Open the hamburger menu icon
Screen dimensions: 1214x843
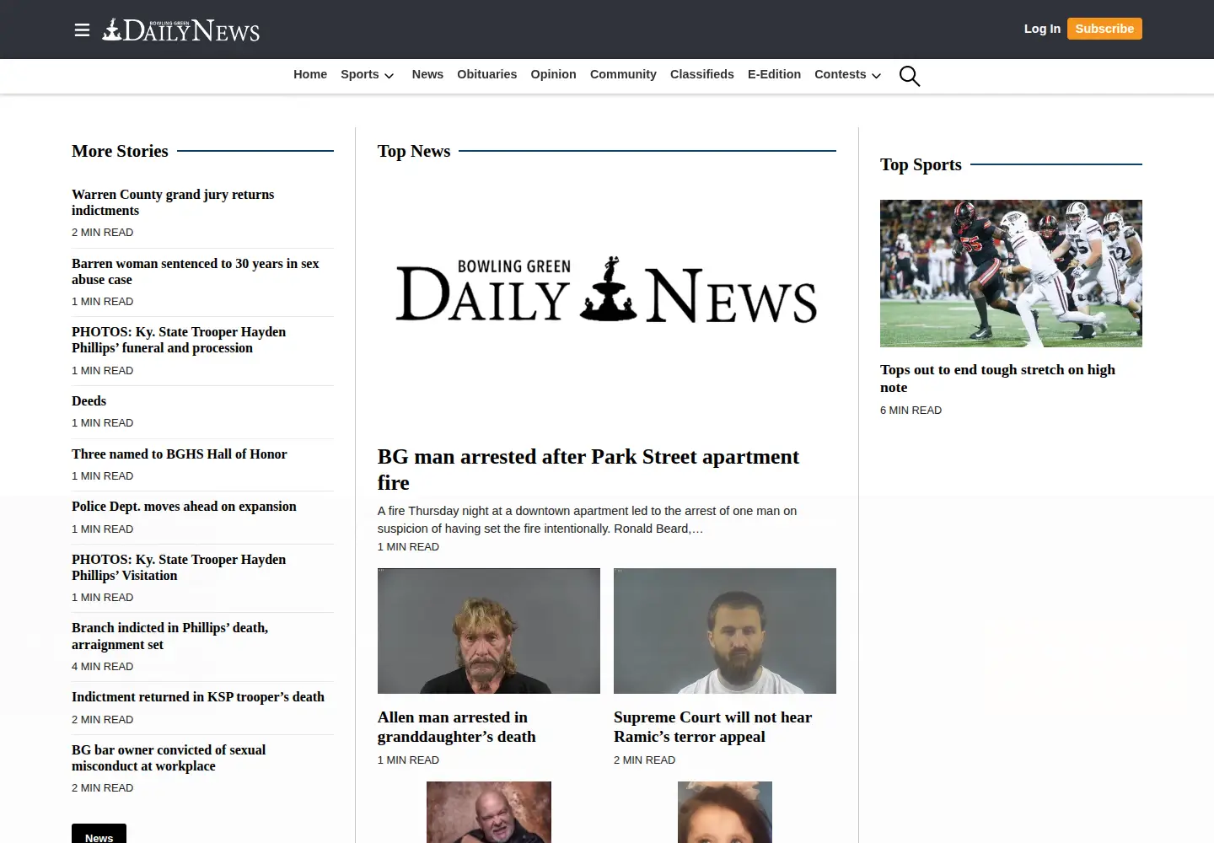click(x=82, y=30)
